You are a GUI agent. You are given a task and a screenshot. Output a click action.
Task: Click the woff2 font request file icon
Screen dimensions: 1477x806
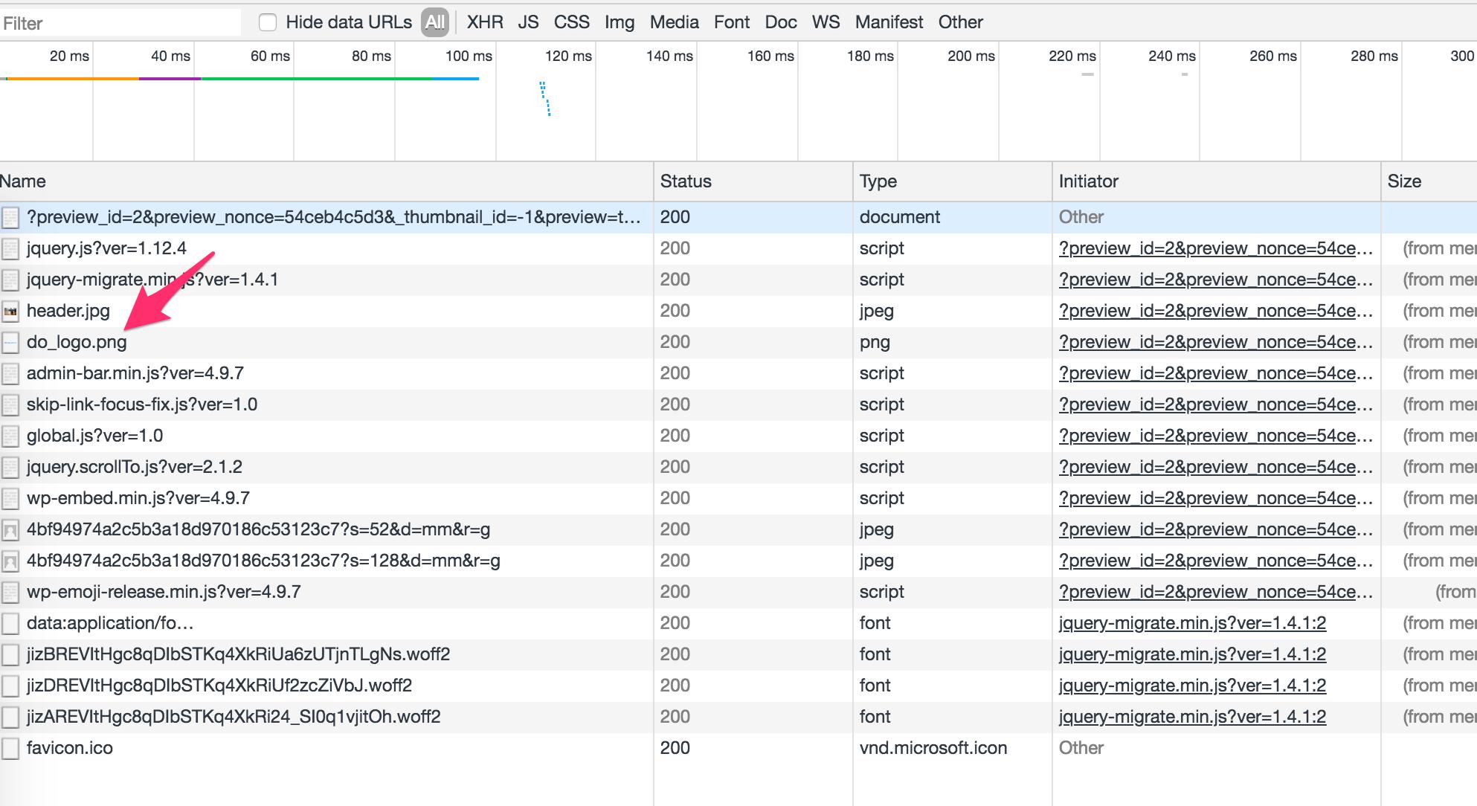click(10, 654)
